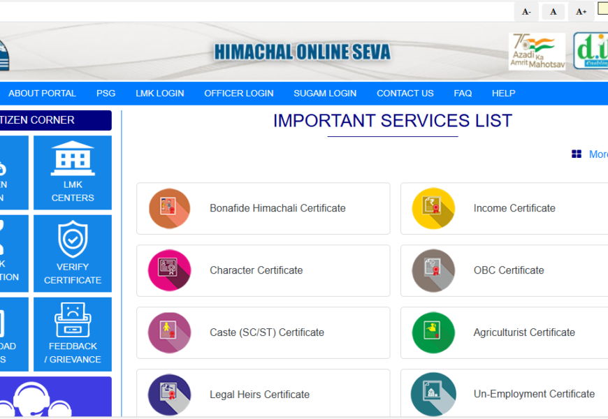608x419 pixels.
Task: Open the Caste (SC/ST) Certificate icon
Action: (169, 332)
